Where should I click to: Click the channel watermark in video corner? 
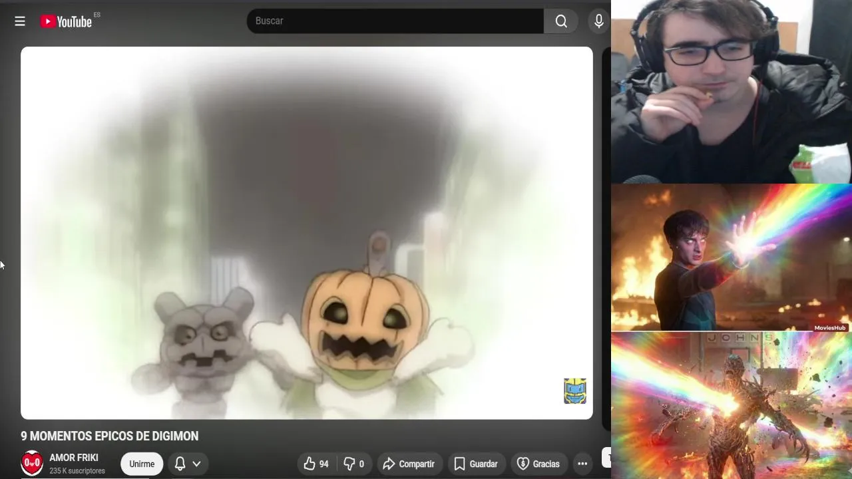575,391
